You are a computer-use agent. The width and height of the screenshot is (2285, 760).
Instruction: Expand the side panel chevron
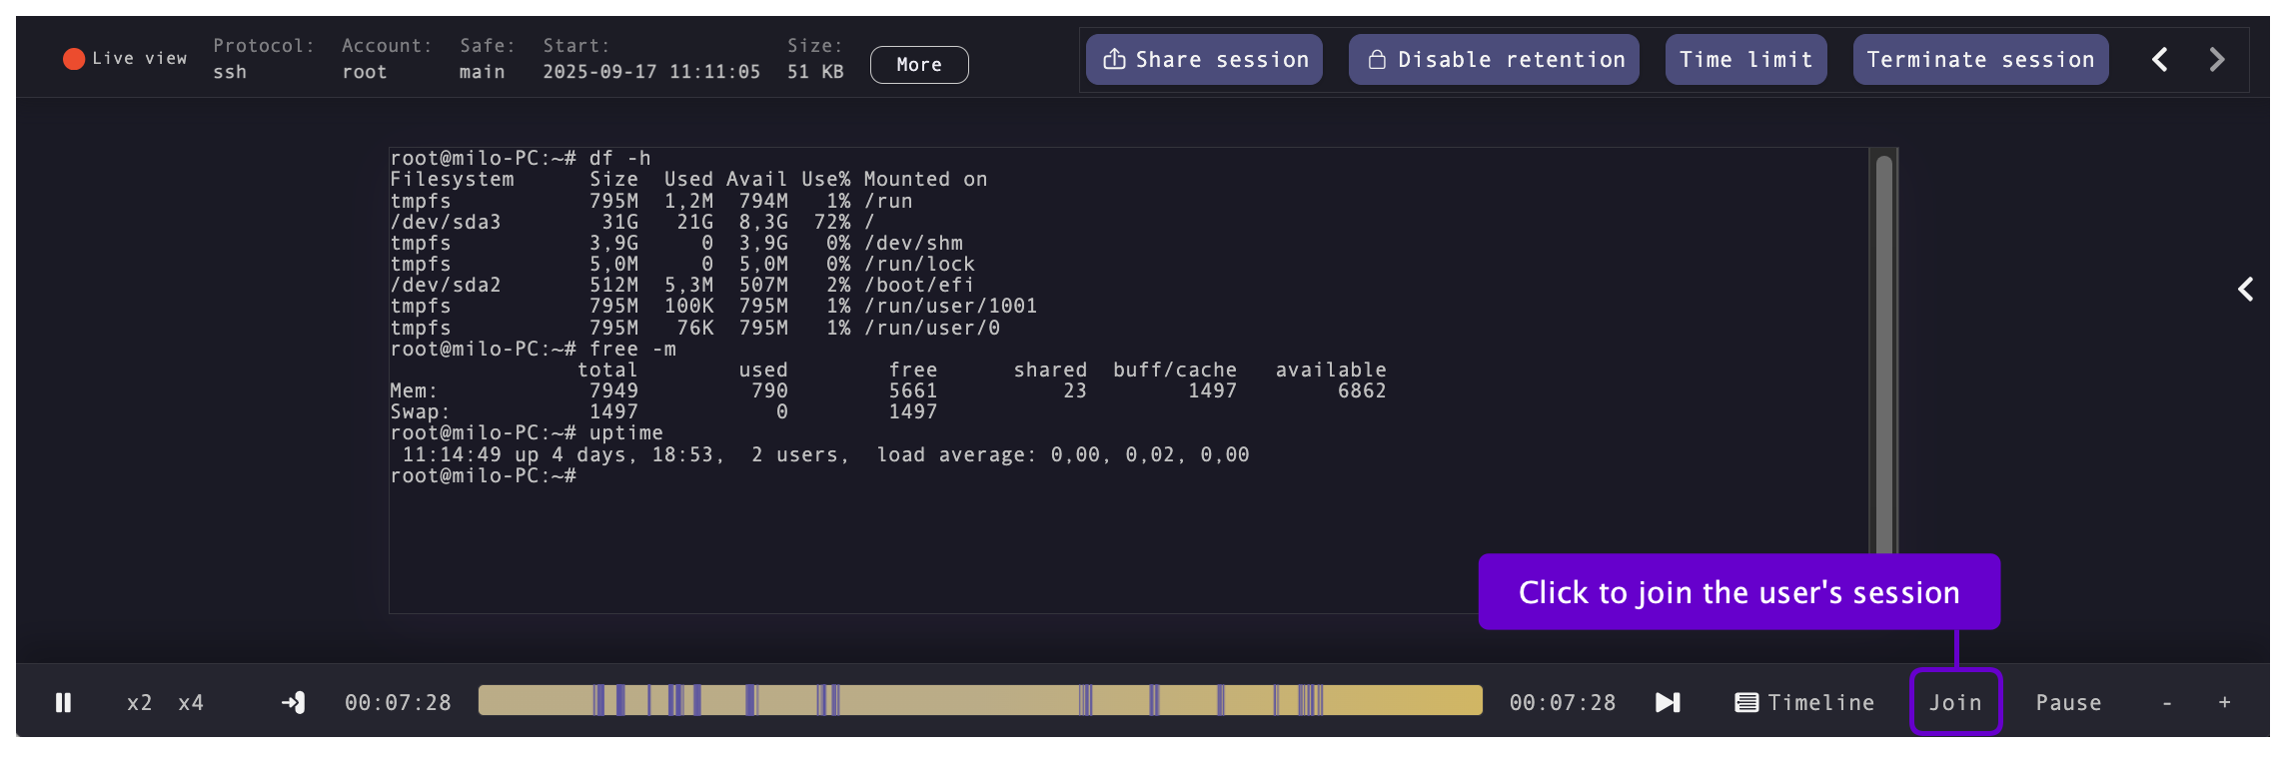(x=2245, y=290)
